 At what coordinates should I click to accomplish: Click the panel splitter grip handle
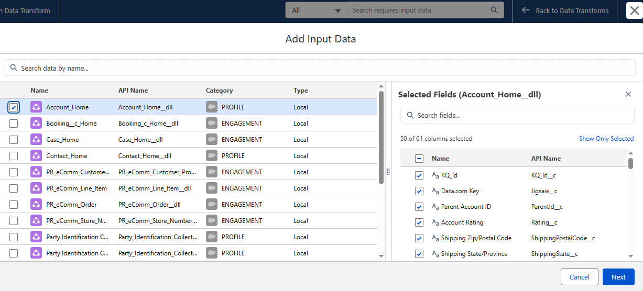(x=388, y=172)
